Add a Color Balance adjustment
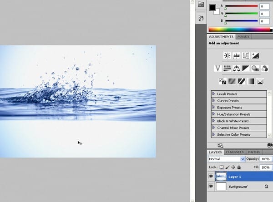Screen dimensions: 273x202 coord(237,69)
